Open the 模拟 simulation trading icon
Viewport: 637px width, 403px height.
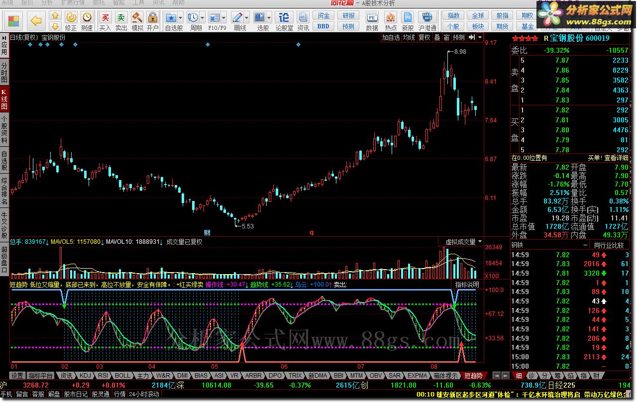(x=137, y=21)
